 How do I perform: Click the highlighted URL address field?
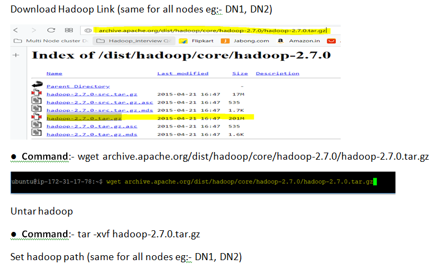click(213, 30)
